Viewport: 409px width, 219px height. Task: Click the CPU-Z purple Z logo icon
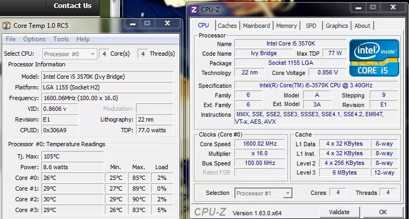194,10
